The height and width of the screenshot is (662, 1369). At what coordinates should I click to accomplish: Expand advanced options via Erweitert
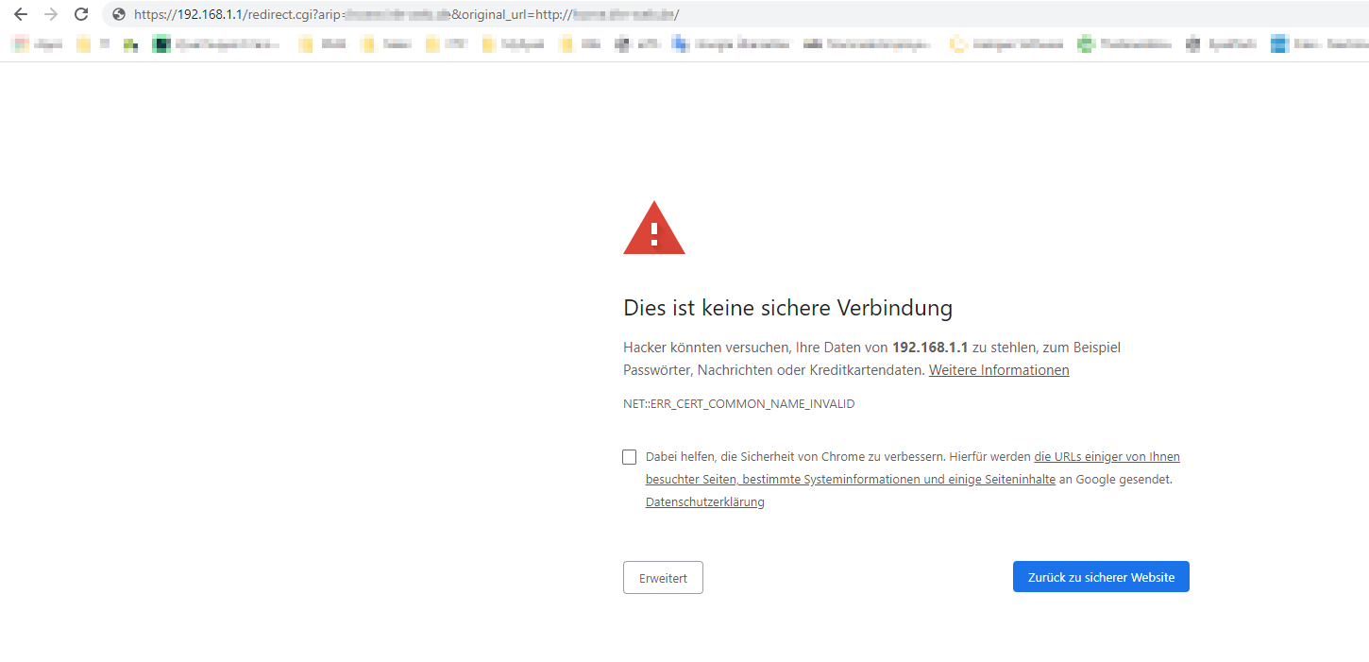[x=663, y=578]
